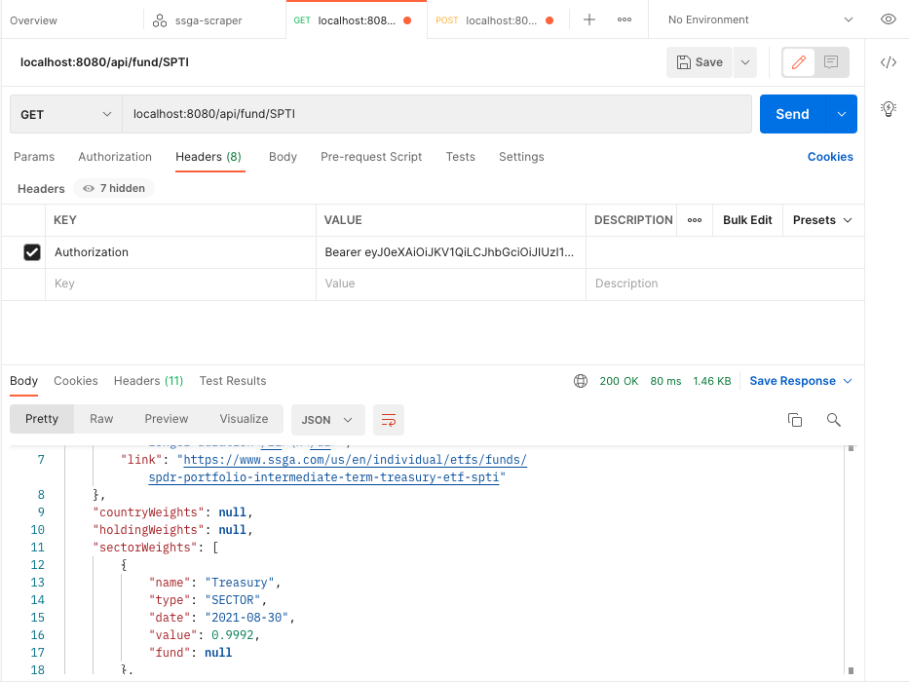Toggle the Authorization header checkbox
The image size is (909, 682).
pyautogui.click(x=32, y=252)
